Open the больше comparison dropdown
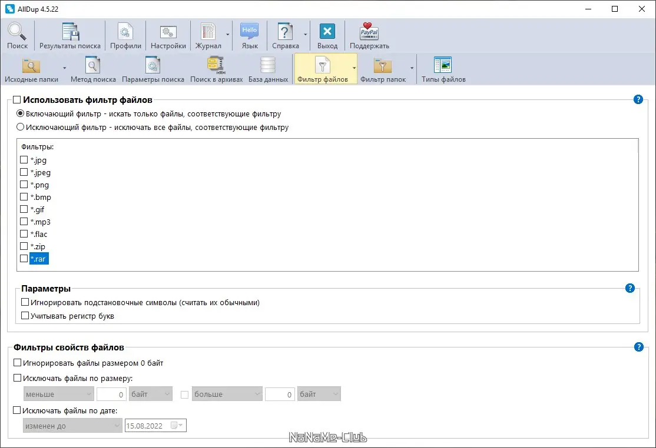This screenshot has height=448, width=656. (x=227, y=394)
